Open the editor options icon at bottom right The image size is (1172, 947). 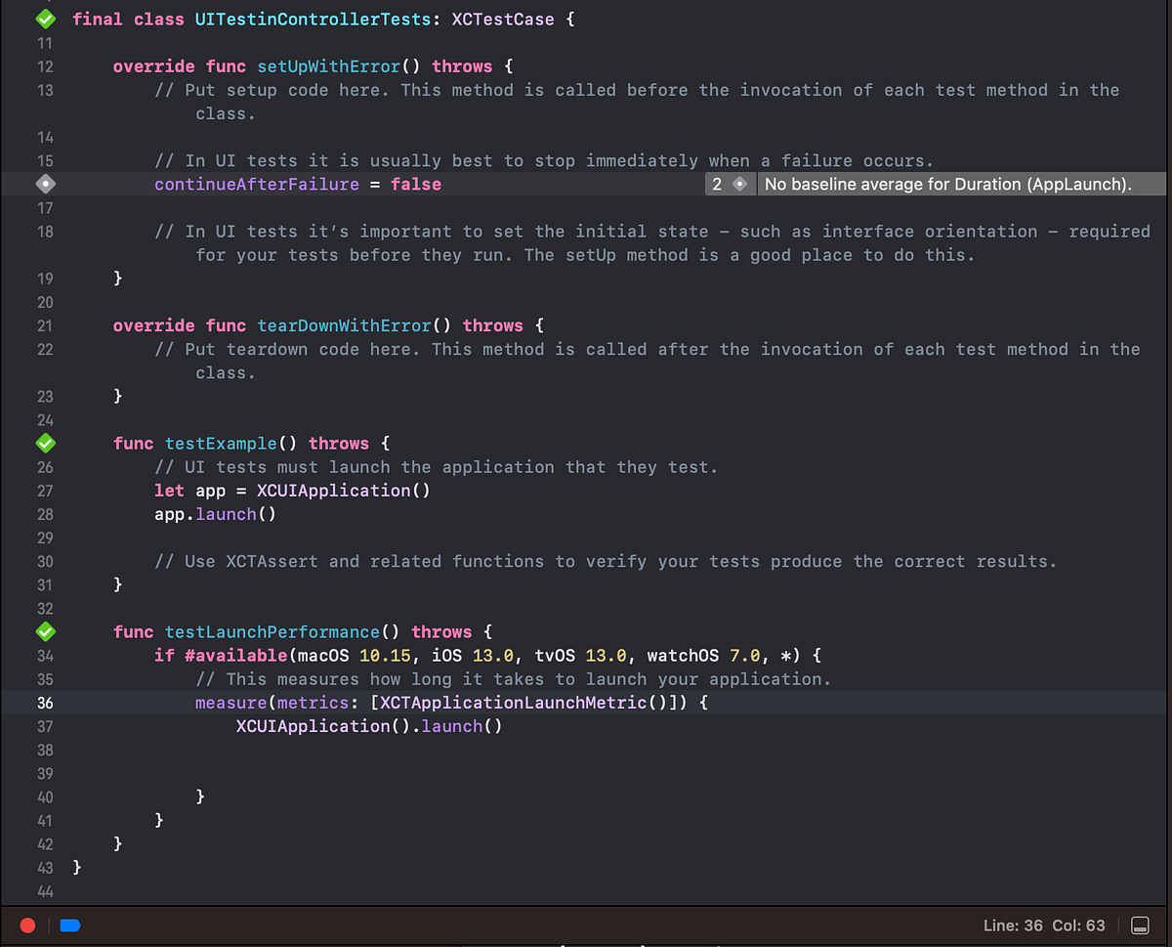[1141, 925]
